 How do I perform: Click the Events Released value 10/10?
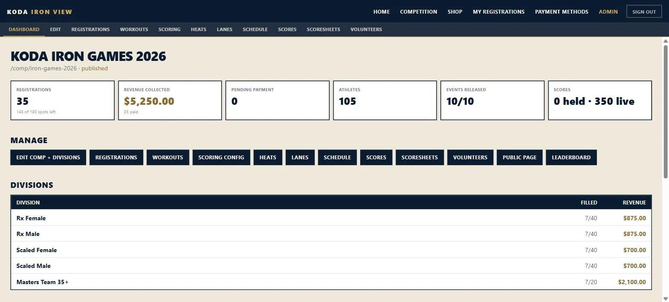pyautogui.click(x=460, y=101)
